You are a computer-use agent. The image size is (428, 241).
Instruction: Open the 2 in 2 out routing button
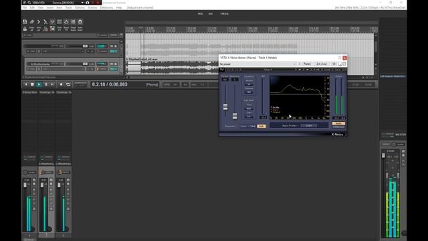(322, 64)
